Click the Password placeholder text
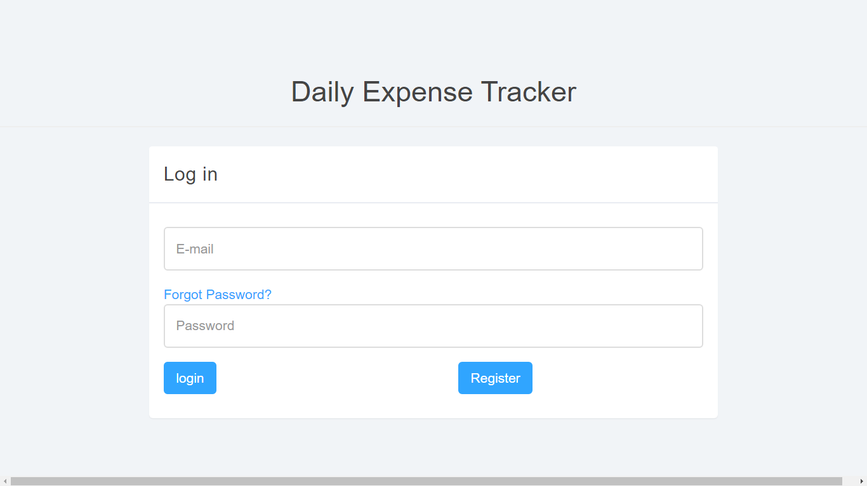 (x=206, y=326)
